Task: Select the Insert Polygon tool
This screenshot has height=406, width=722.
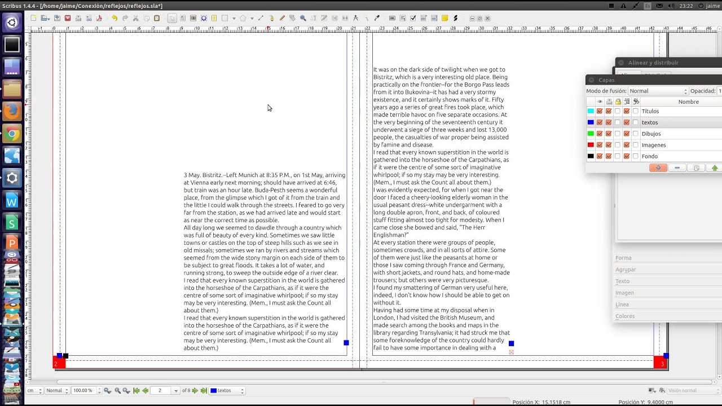Action: pyautogui.click(x=243, y=18)
